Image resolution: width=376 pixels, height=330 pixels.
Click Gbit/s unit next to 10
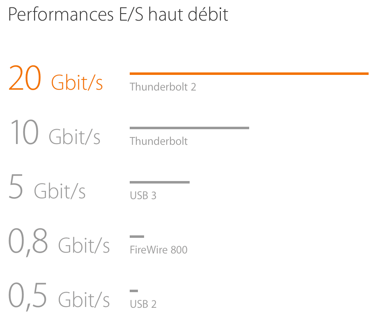(x=74, y=137)
